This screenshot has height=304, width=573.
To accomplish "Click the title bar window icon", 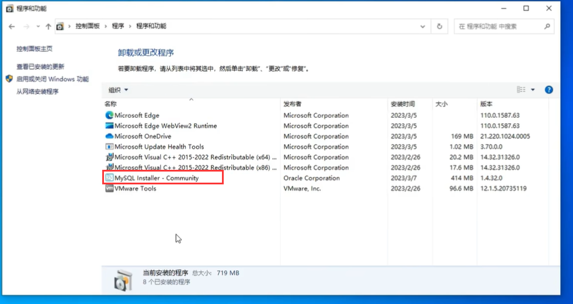I will click(x=10, y=8).
